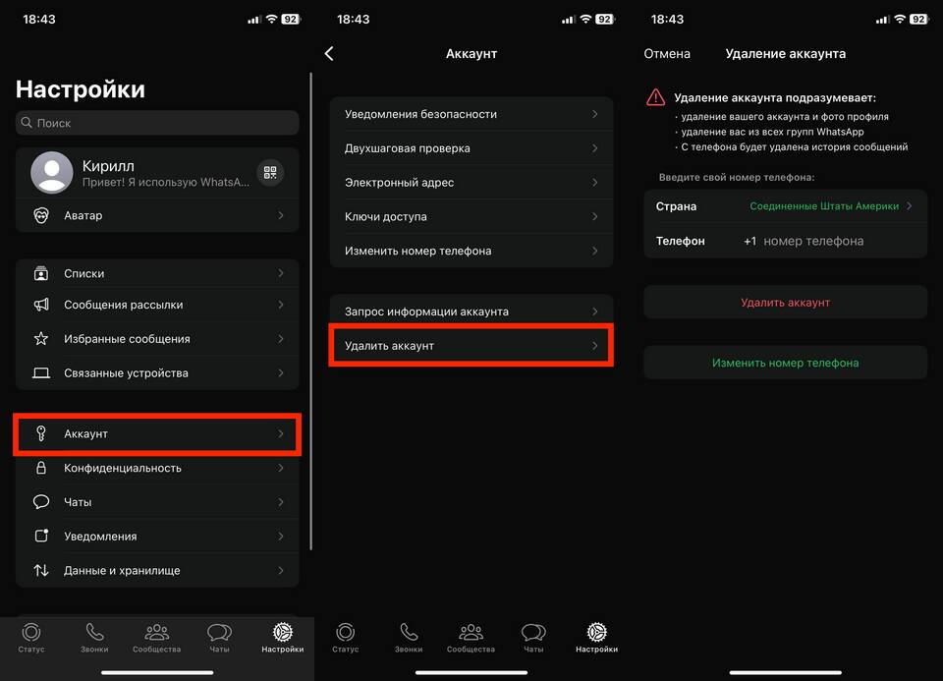The height and width of the screenshot is (681, 943).
Task: Open the QR code icon beside Кирилл
Action: [270, 173]
